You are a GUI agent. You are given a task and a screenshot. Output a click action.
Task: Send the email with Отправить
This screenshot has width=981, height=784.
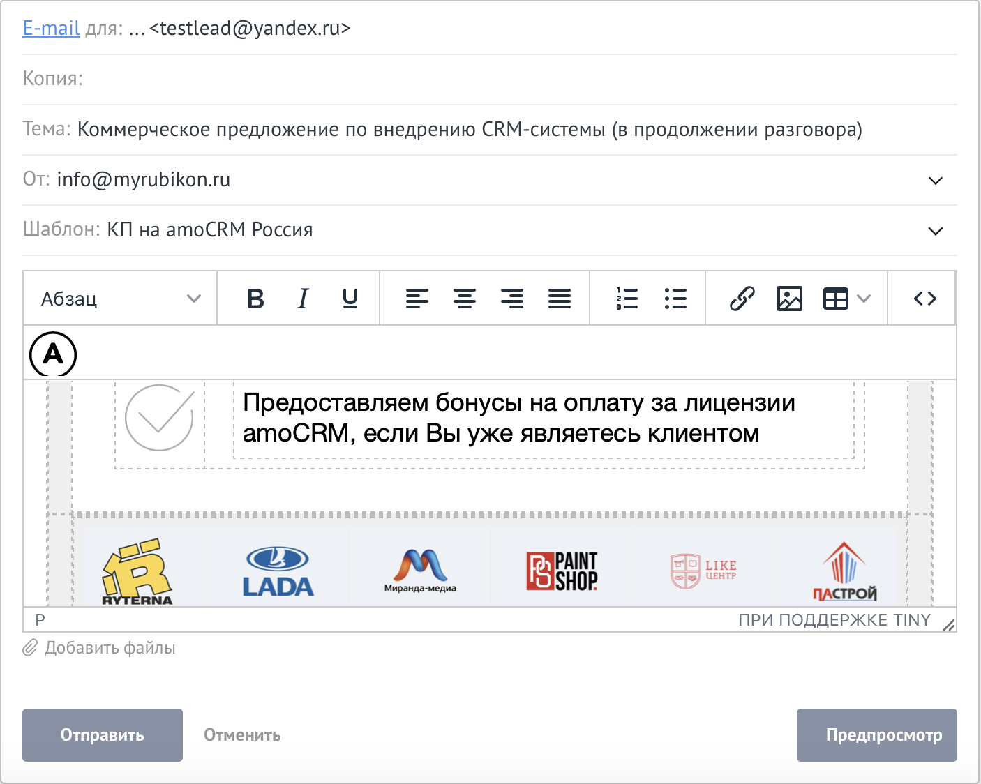tap(103, 735)
